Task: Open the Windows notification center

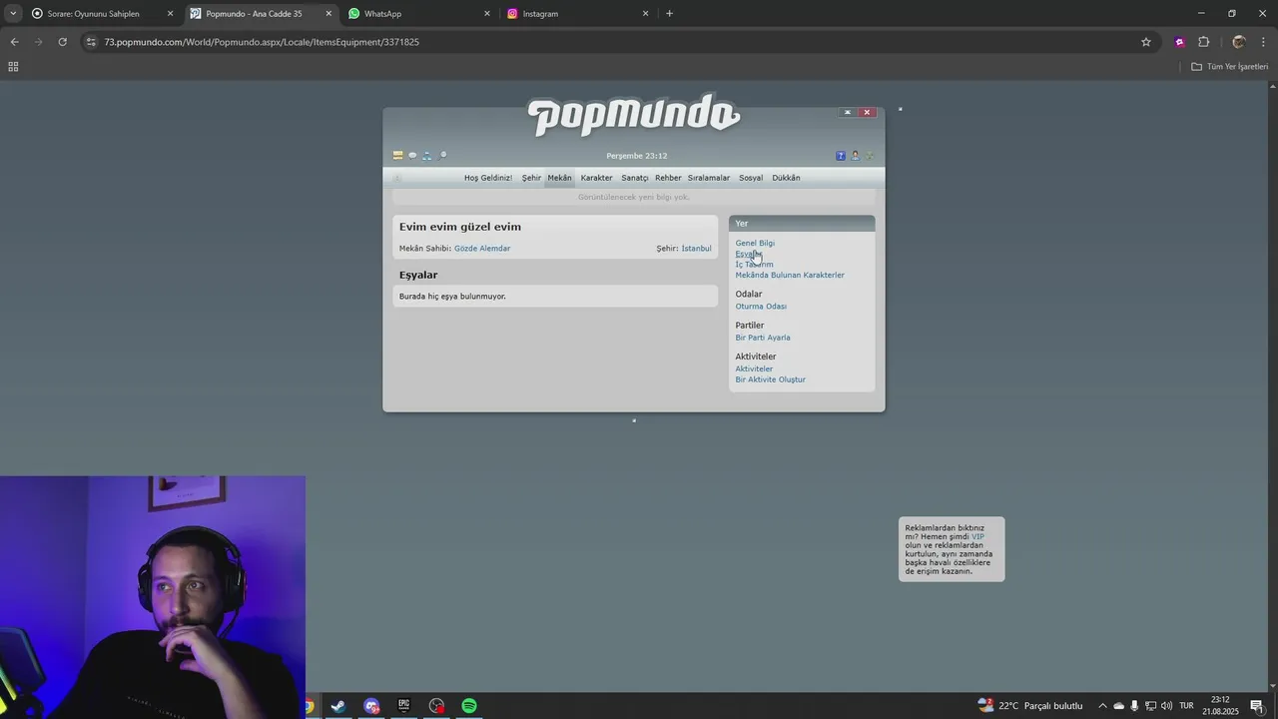Action: click(1257, 706)
